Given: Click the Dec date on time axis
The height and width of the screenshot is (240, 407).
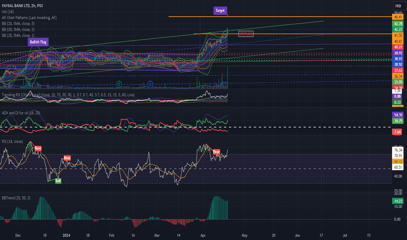Looking at the screenshot, I should tap(18, 236).
